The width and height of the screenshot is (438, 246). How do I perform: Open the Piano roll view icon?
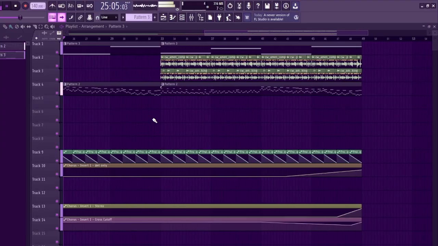pos(173,17)
